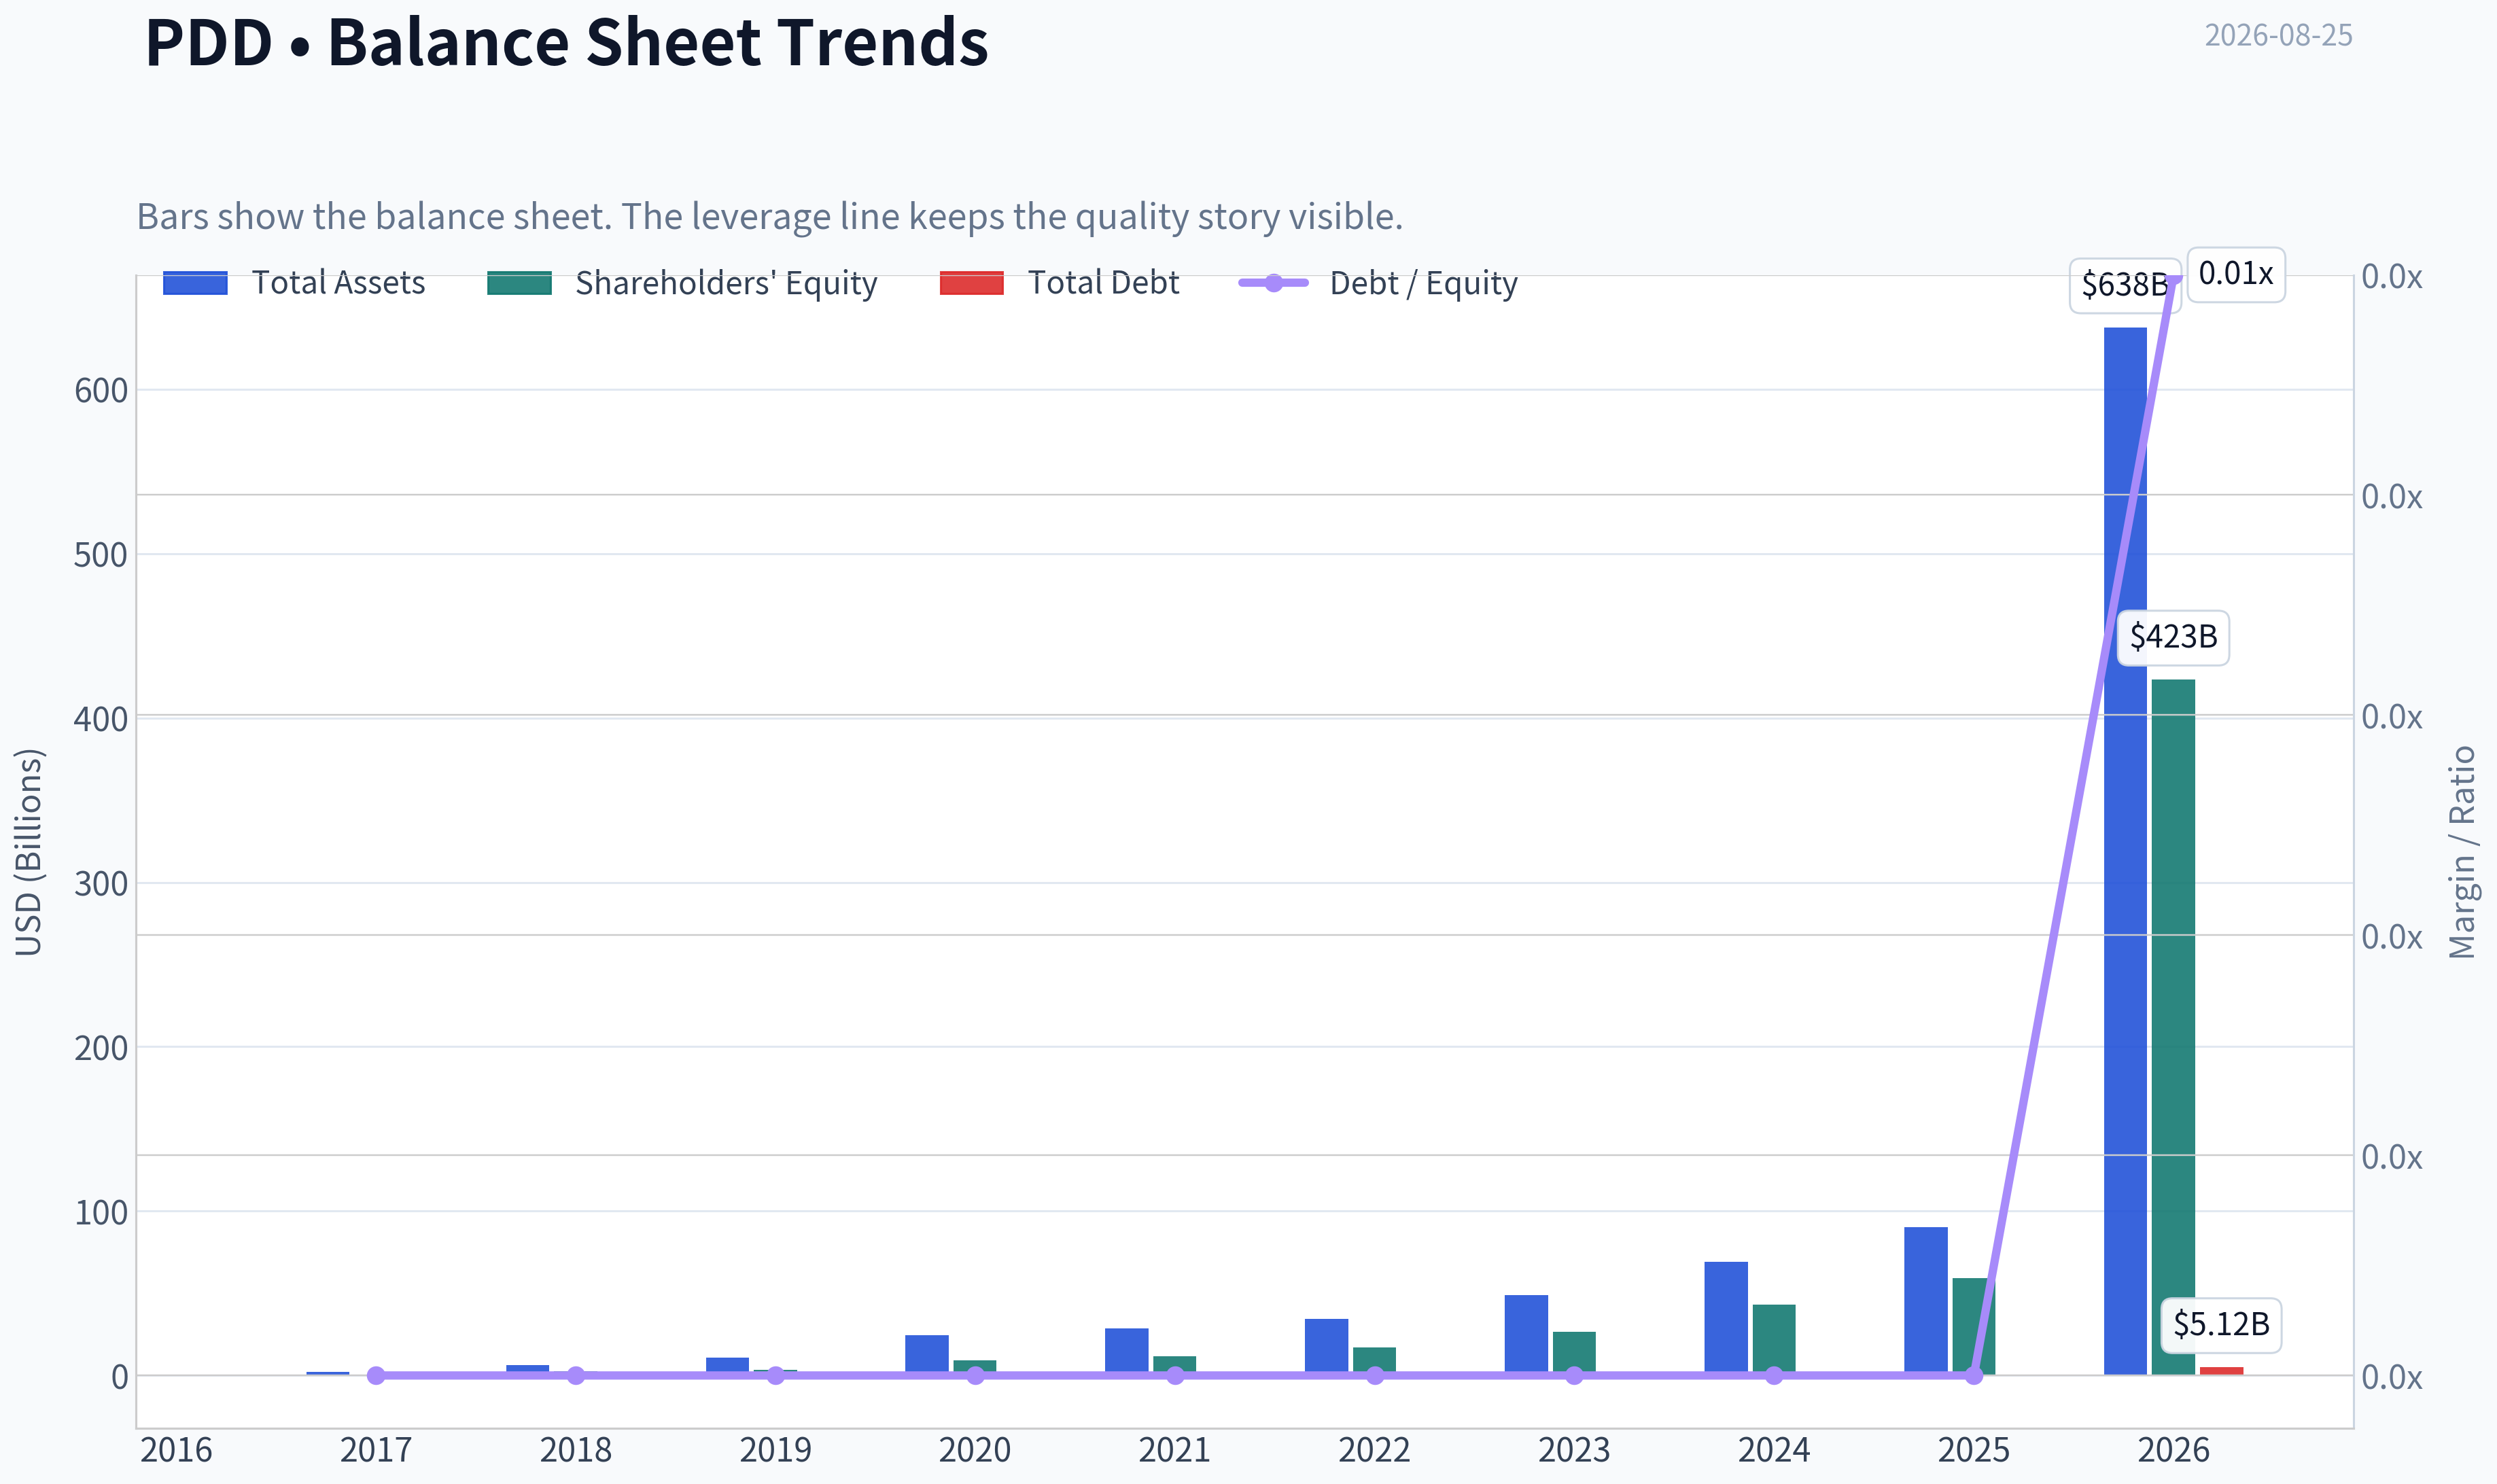The height and width of the screenshot is (1484, 2497).
Task: Select the 2024 Total Assets bar
Action: [1726, 1318]
